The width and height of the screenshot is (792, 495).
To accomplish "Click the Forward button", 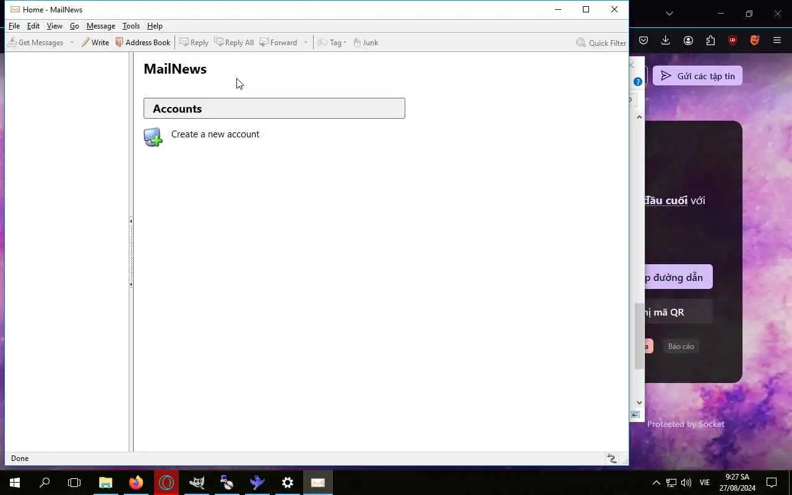I will pos(278,43).
